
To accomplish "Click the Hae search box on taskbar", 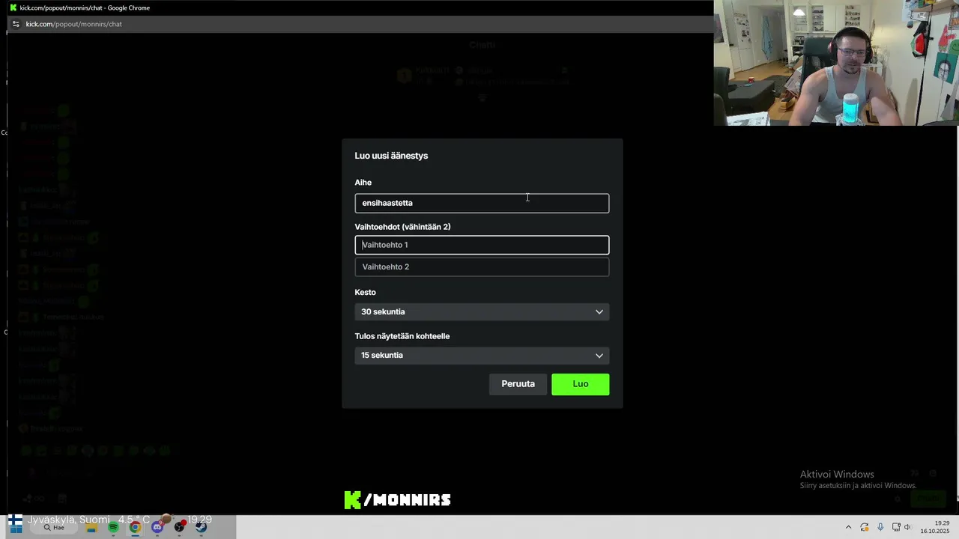I will (x=54, y=527).
